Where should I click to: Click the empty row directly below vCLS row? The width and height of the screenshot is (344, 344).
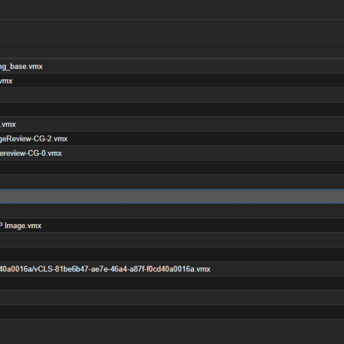[172, 283]
